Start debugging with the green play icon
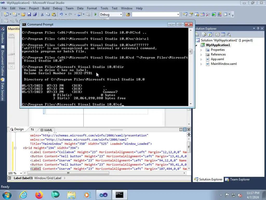The image size is (266, 200). (95, 15)
